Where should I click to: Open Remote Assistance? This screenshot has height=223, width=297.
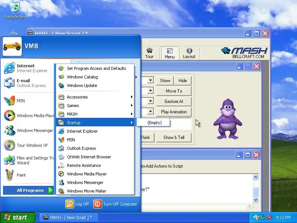tap(95, 165)
